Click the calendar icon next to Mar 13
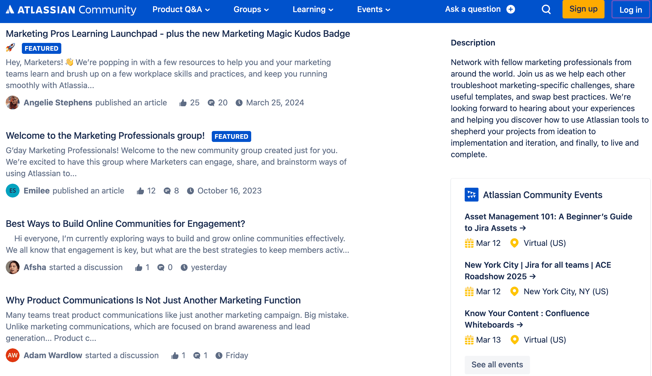The width and height of the screenshot is (652, 376). click(469, 340)
